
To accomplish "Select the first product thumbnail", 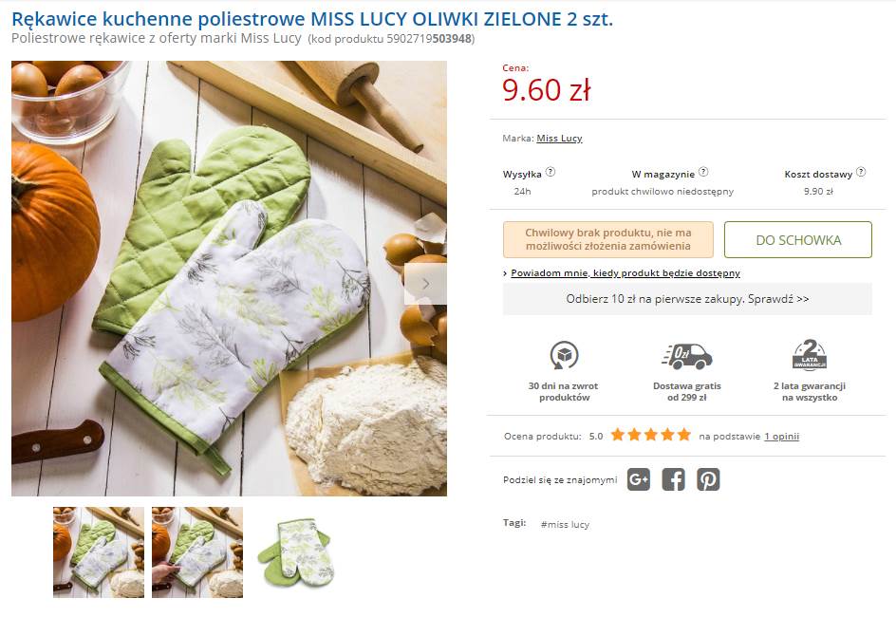I will point(99,552).
